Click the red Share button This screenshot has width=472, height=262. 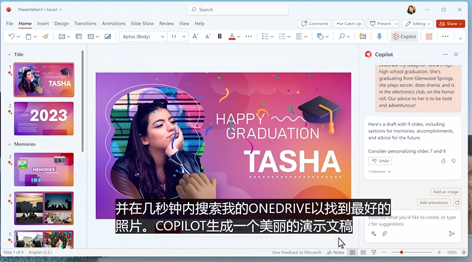pyautogui.click(x=451, y=24)
